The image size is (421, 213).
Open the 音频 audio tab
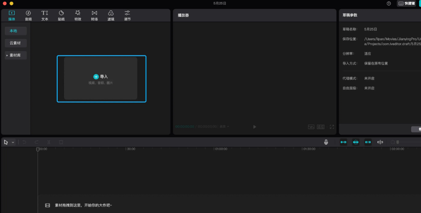[x=28, y=16]
